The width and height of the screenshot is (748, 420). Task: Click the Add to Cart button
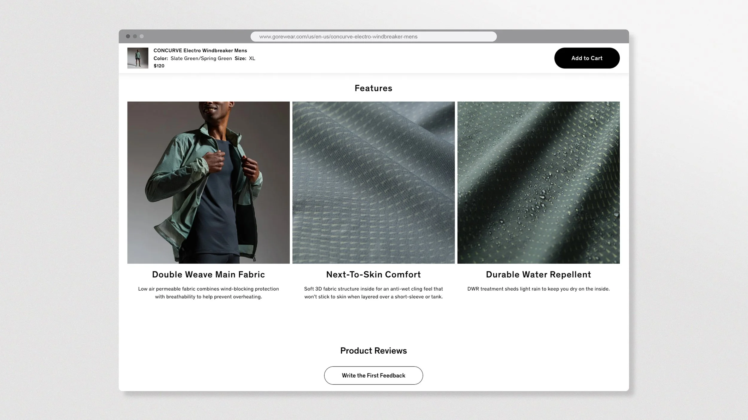[x=586, y=58]
